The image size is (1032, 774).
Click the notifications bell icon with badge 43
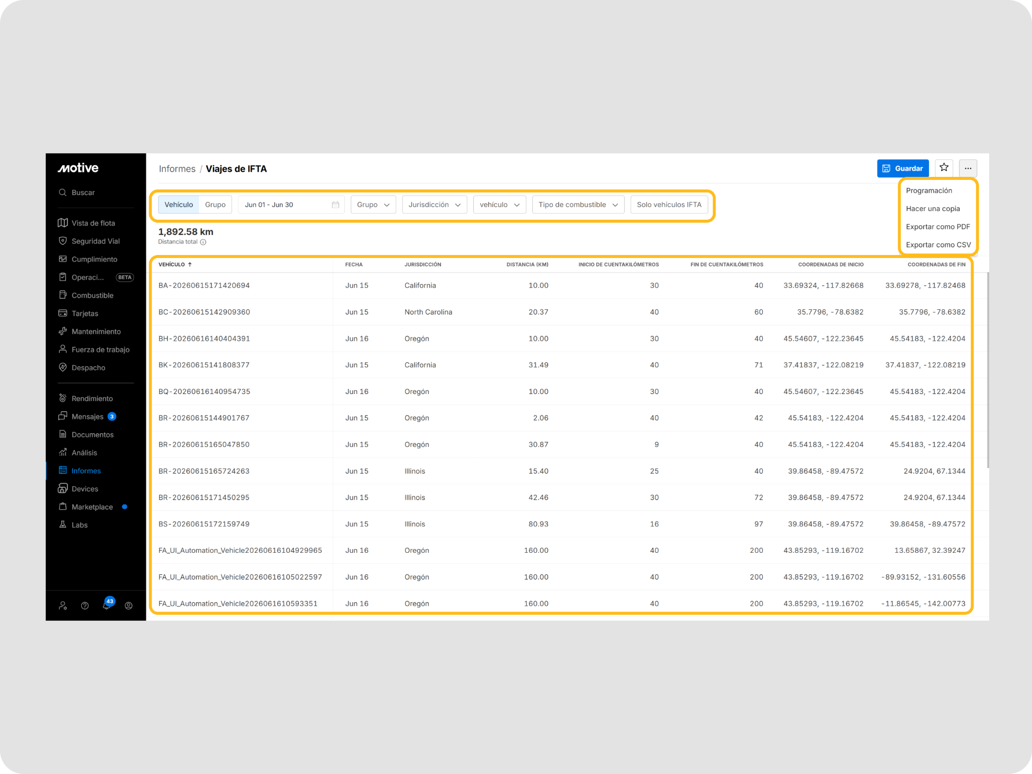(107, 604)
